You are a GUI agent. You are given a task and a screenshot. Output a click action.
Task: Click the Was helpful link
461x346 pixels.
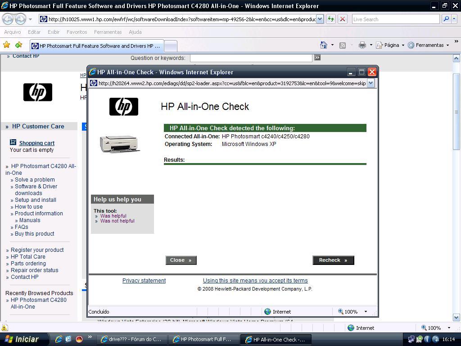[x=113, y=216]
